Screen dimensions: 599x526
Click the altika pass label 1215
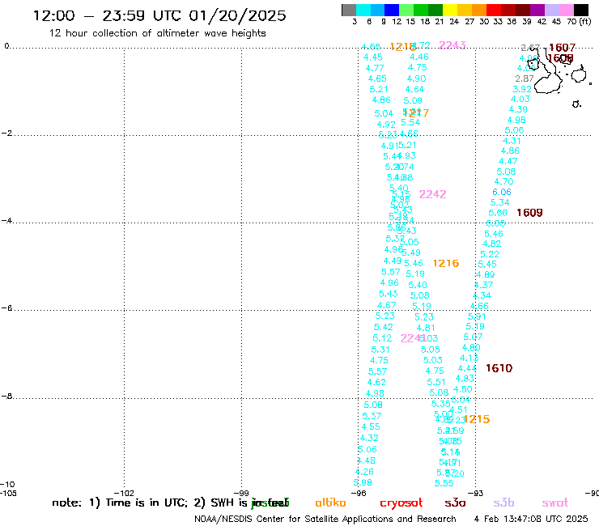pos(477,419)
